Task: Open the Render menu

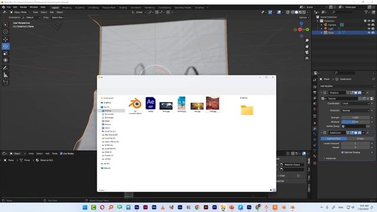Action: [x=24, y=7]
